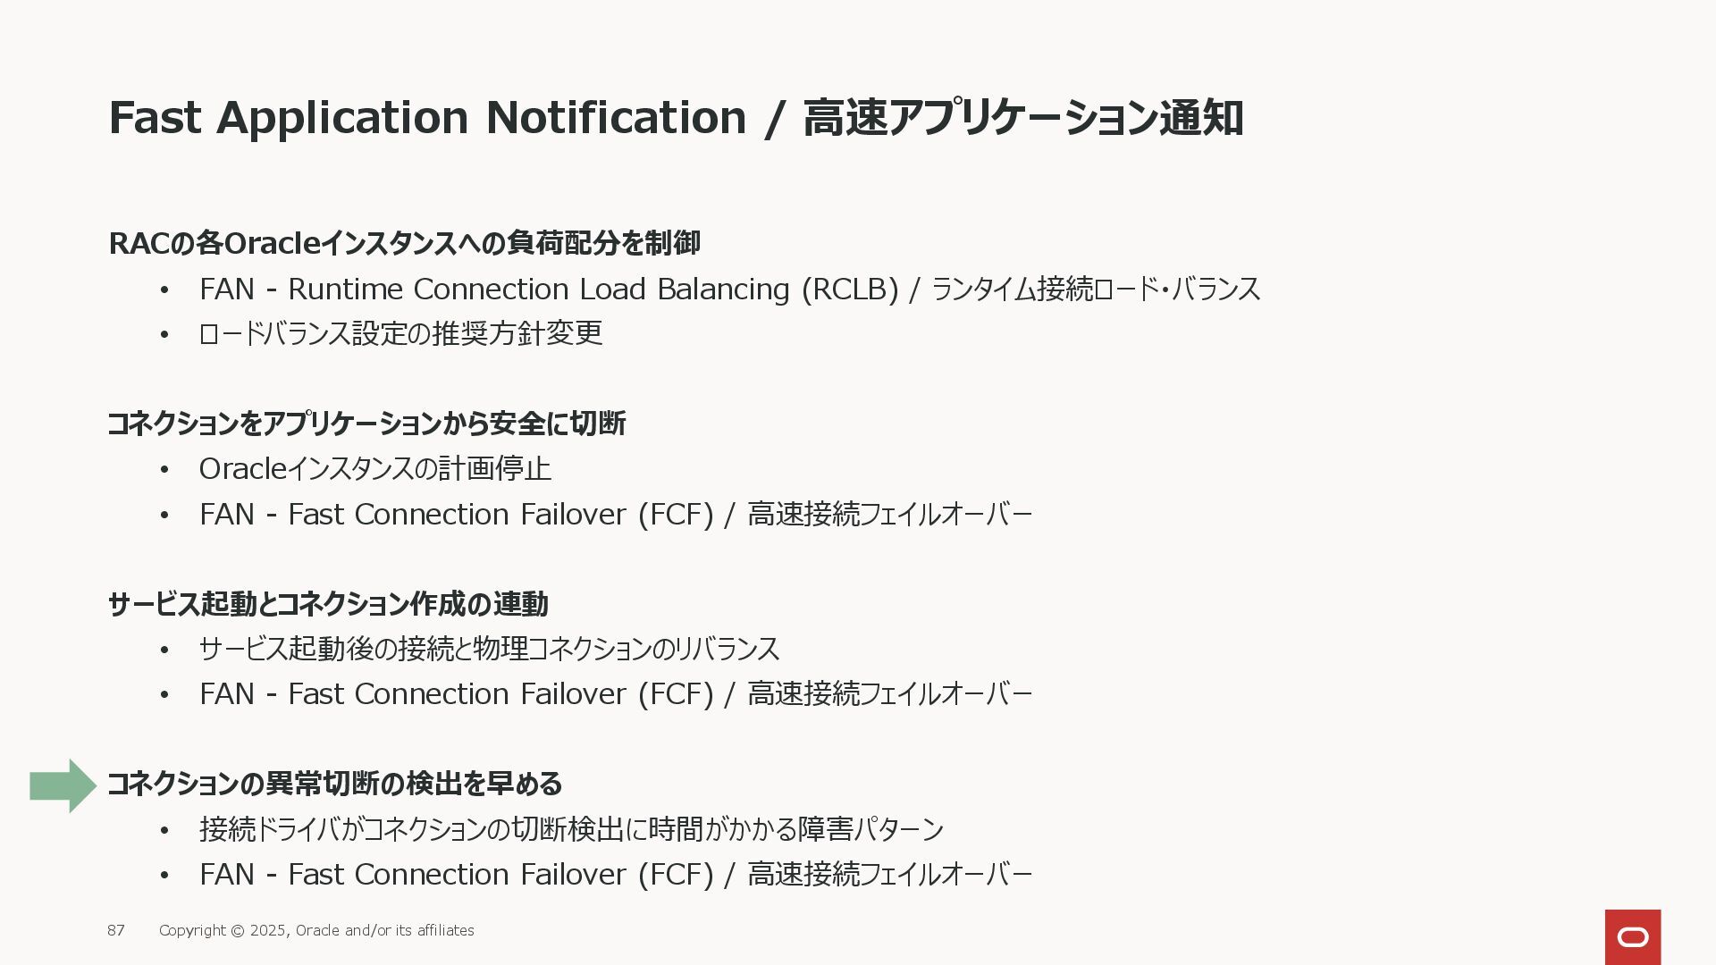1716x965 pixels.
Task: Click the green arrow pointing at the heading
Action: coord(63,786)
